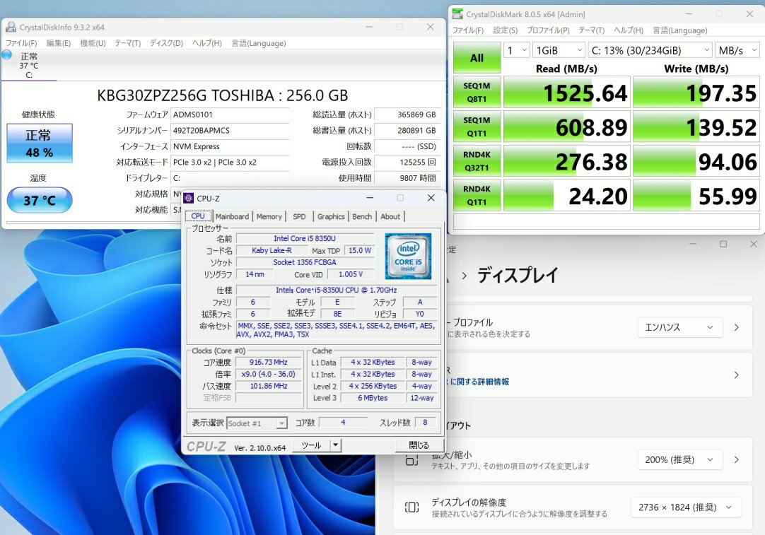This screenshot has height=535, width=765.
Task: Click the display resolution icon in Settings
Action: pyautogui.click(x=411, y=507)
